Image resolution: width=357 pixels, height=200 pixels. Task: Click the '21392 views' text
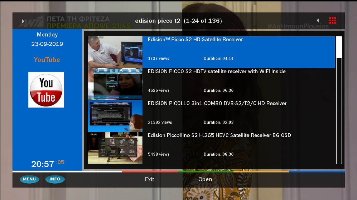(x=160, y=122)
